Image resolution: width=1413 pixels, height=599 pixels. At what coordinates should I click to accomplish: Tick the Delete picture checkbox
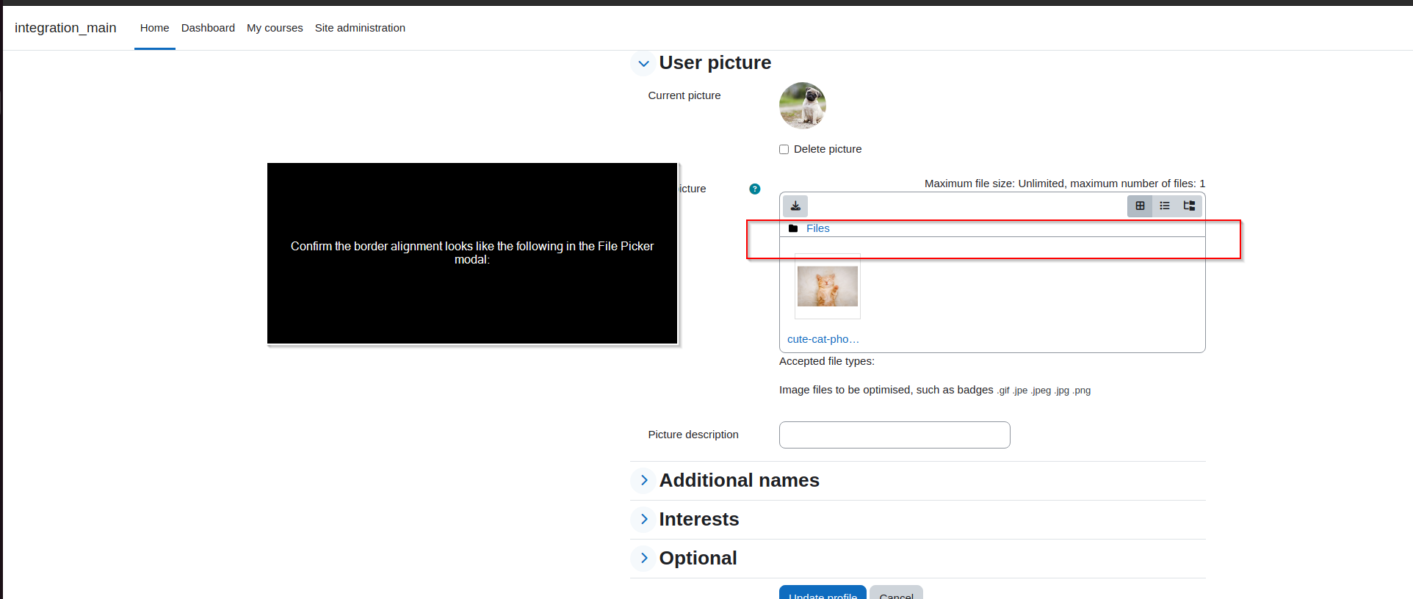(x=784, y=149)
